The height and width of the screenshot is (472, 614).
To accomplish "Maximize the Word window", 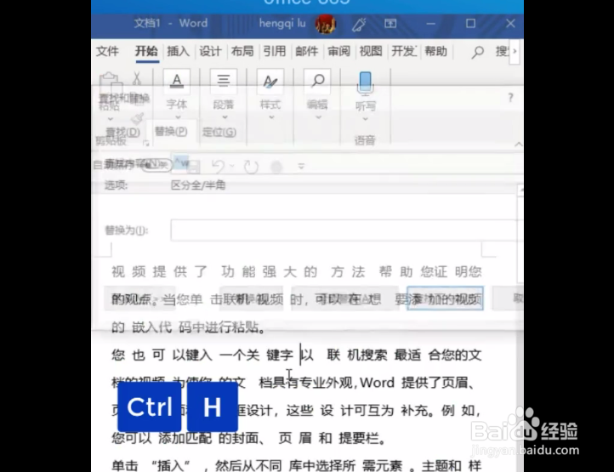I will tap(470, 24).
